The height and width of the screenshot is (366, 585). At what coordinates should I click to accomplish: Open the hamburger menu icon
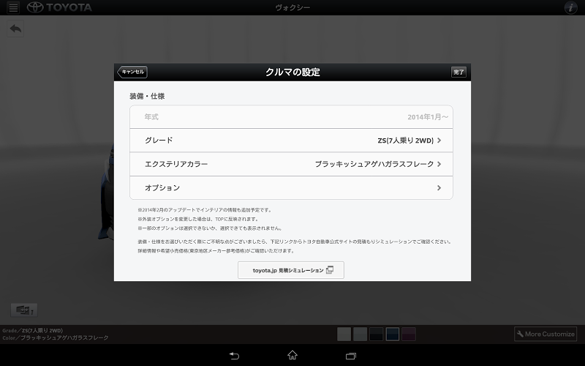point(13,7)
